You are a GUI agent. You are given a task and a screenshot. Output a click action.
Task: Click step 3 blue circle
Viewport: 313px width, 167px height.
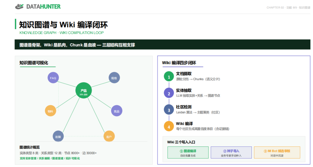[x=169, y=110]
